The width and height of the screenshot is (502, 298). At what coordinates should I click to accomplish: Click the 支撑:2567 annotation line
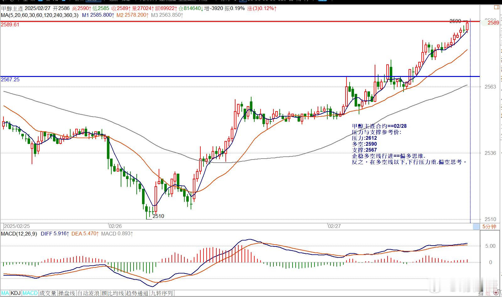tap(364, 150)
